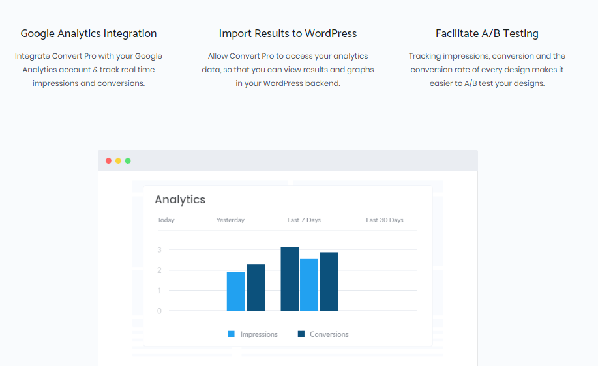Click the yellow dot in mockup window
Viewport: 598px width, 387px height.
tap(118, 161)
